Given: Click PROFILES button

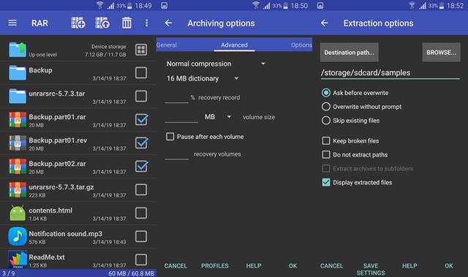Looking at the screenshot, I should pyautogui.click(x=214, y=265).
